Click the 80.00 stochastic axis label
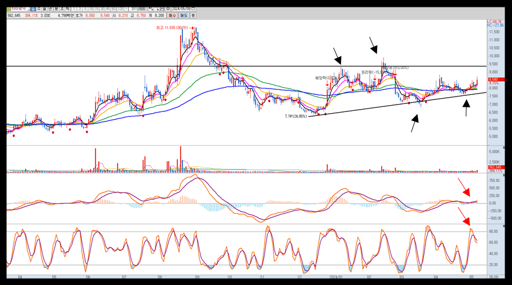 coord(493,231)
